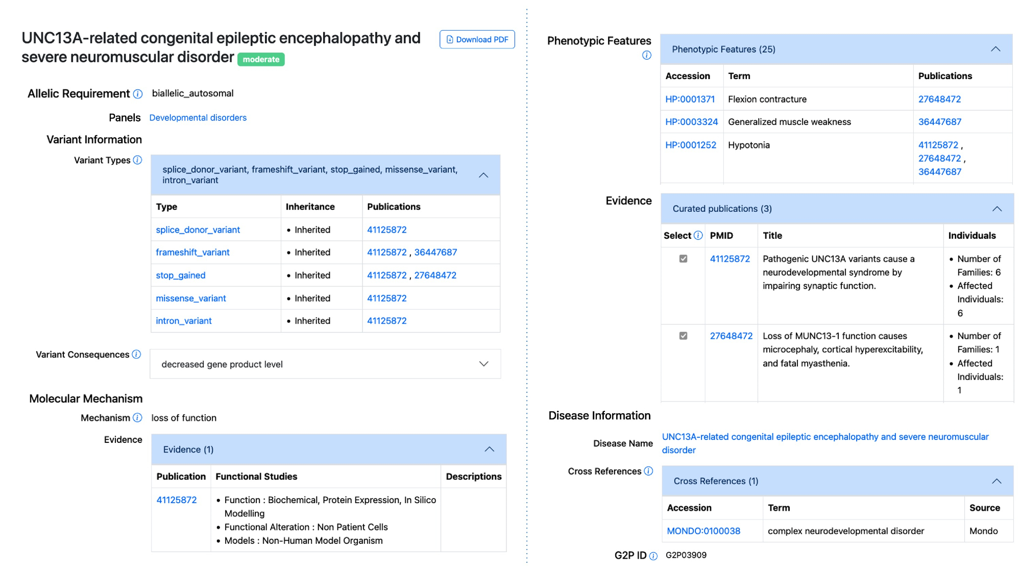This screenshot has width=1021, height=574.
Task: Click the Download PDF button
Action: click(477, 40)
